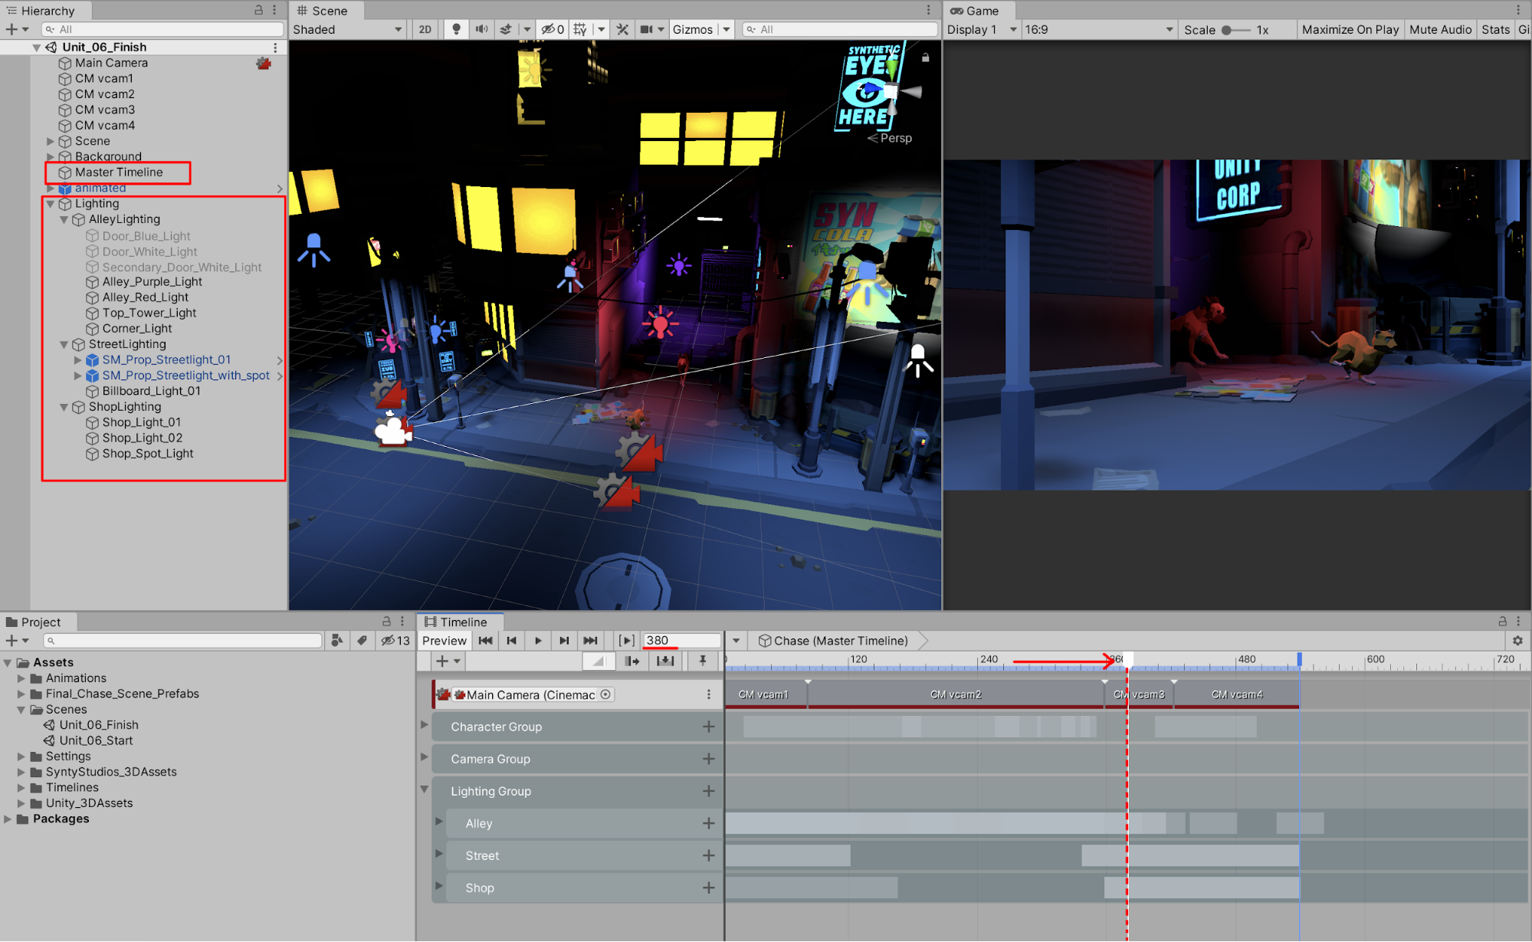
Task: Collapse the Lighting Group track
Action: coord(424,789)
